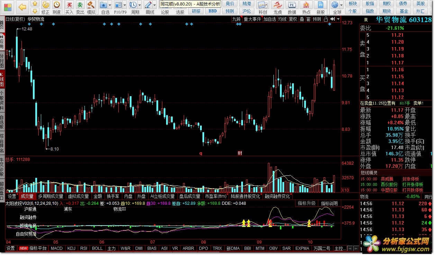The width and height of the screenshot is (435, 255).
Task: Select the KDJ indicator tab
Action: point(71,248)
